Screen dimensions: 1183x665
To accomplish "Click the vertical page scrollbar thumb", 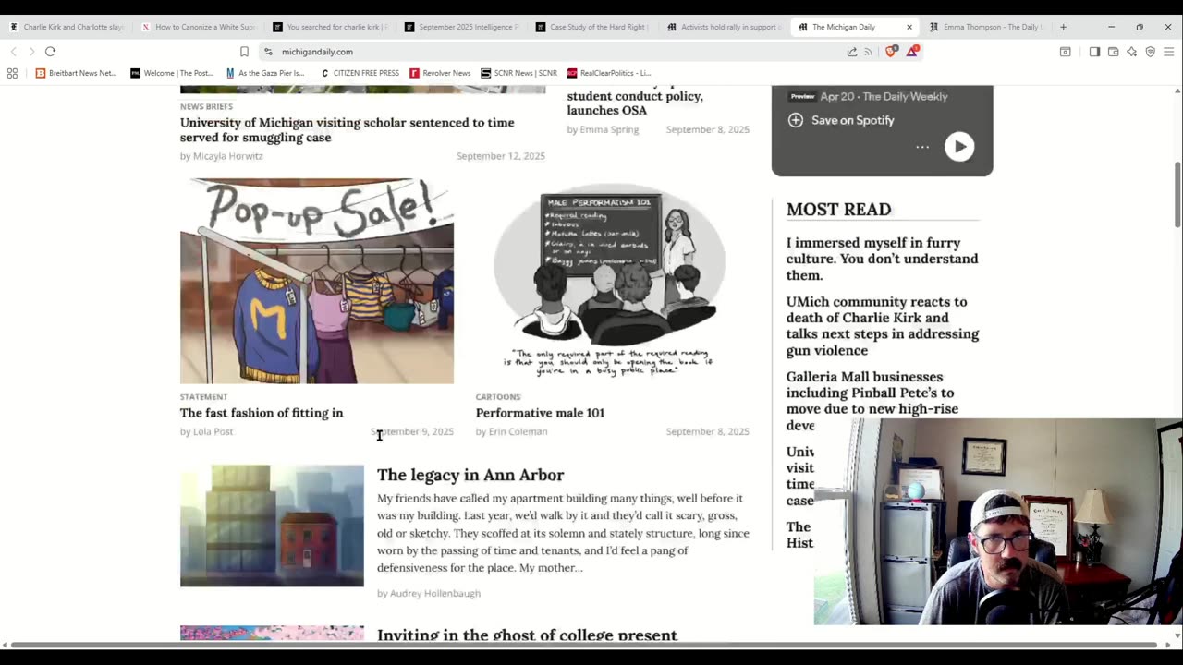I will (x=1177, y=193).
